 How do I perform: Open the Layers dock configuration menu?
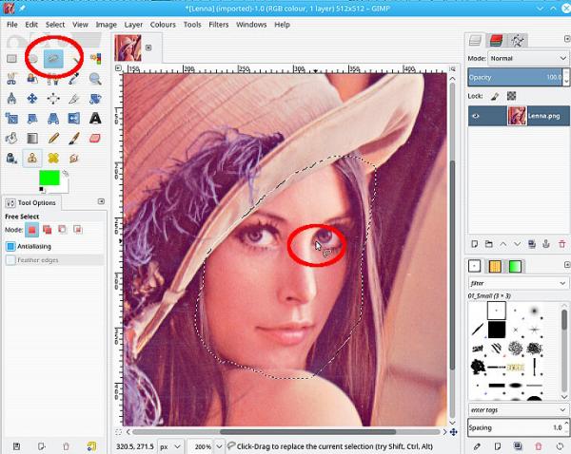(x=566, y=39)
